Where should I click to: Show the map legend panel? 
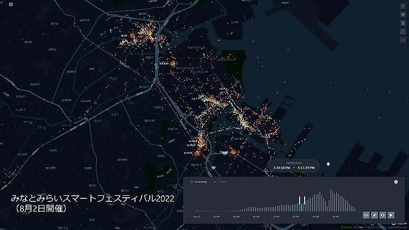click(402, 23)
